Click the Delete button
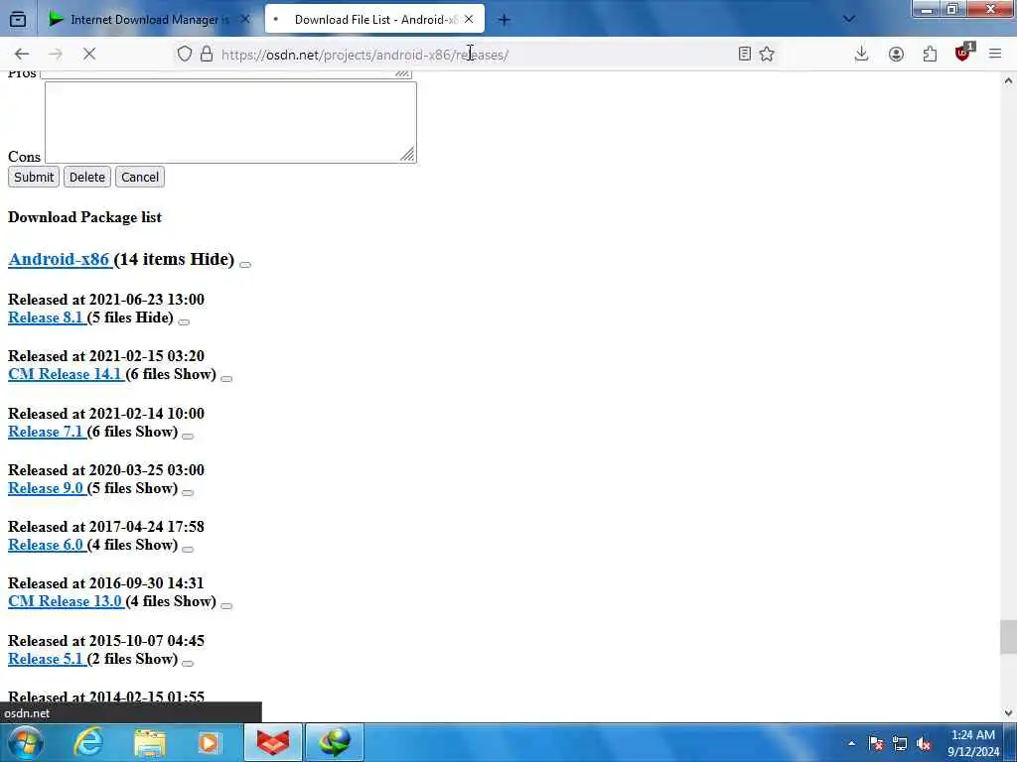The width and height of the screenshot is (1017, 762). click(87, 177)
